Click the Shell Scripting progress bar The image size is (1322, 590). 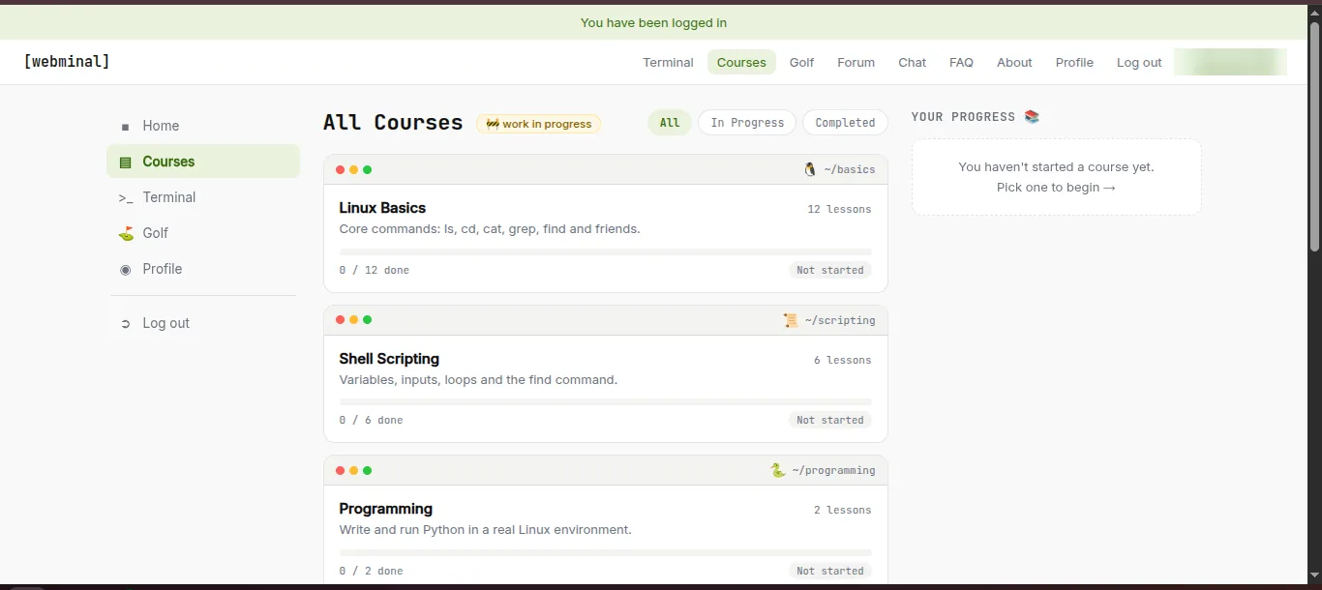[605, 401]
